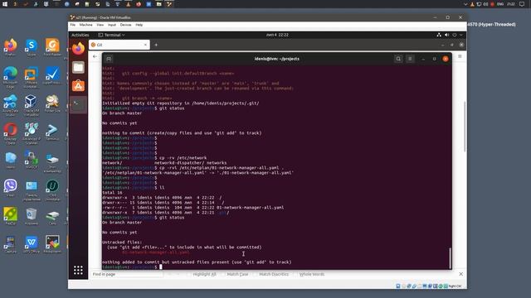Open VirtualBox View menu

(x=100, y=25)
